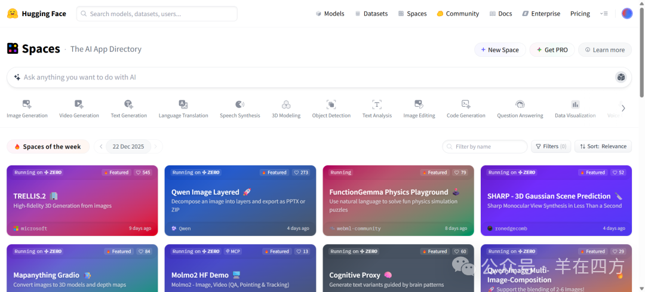Focus the Filter by name field
Viewport: 645px width, 292px height.
(x=484, y=146)
